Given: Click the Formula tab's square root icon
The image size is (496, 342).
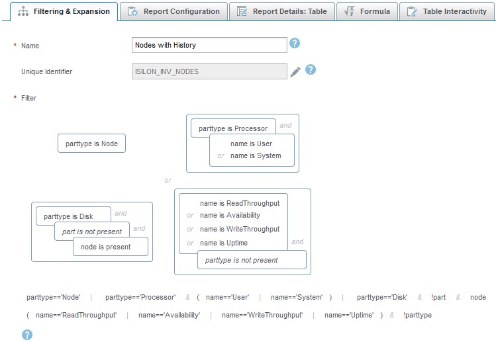Looking at the screenshot, I should [x=350, y=11].
